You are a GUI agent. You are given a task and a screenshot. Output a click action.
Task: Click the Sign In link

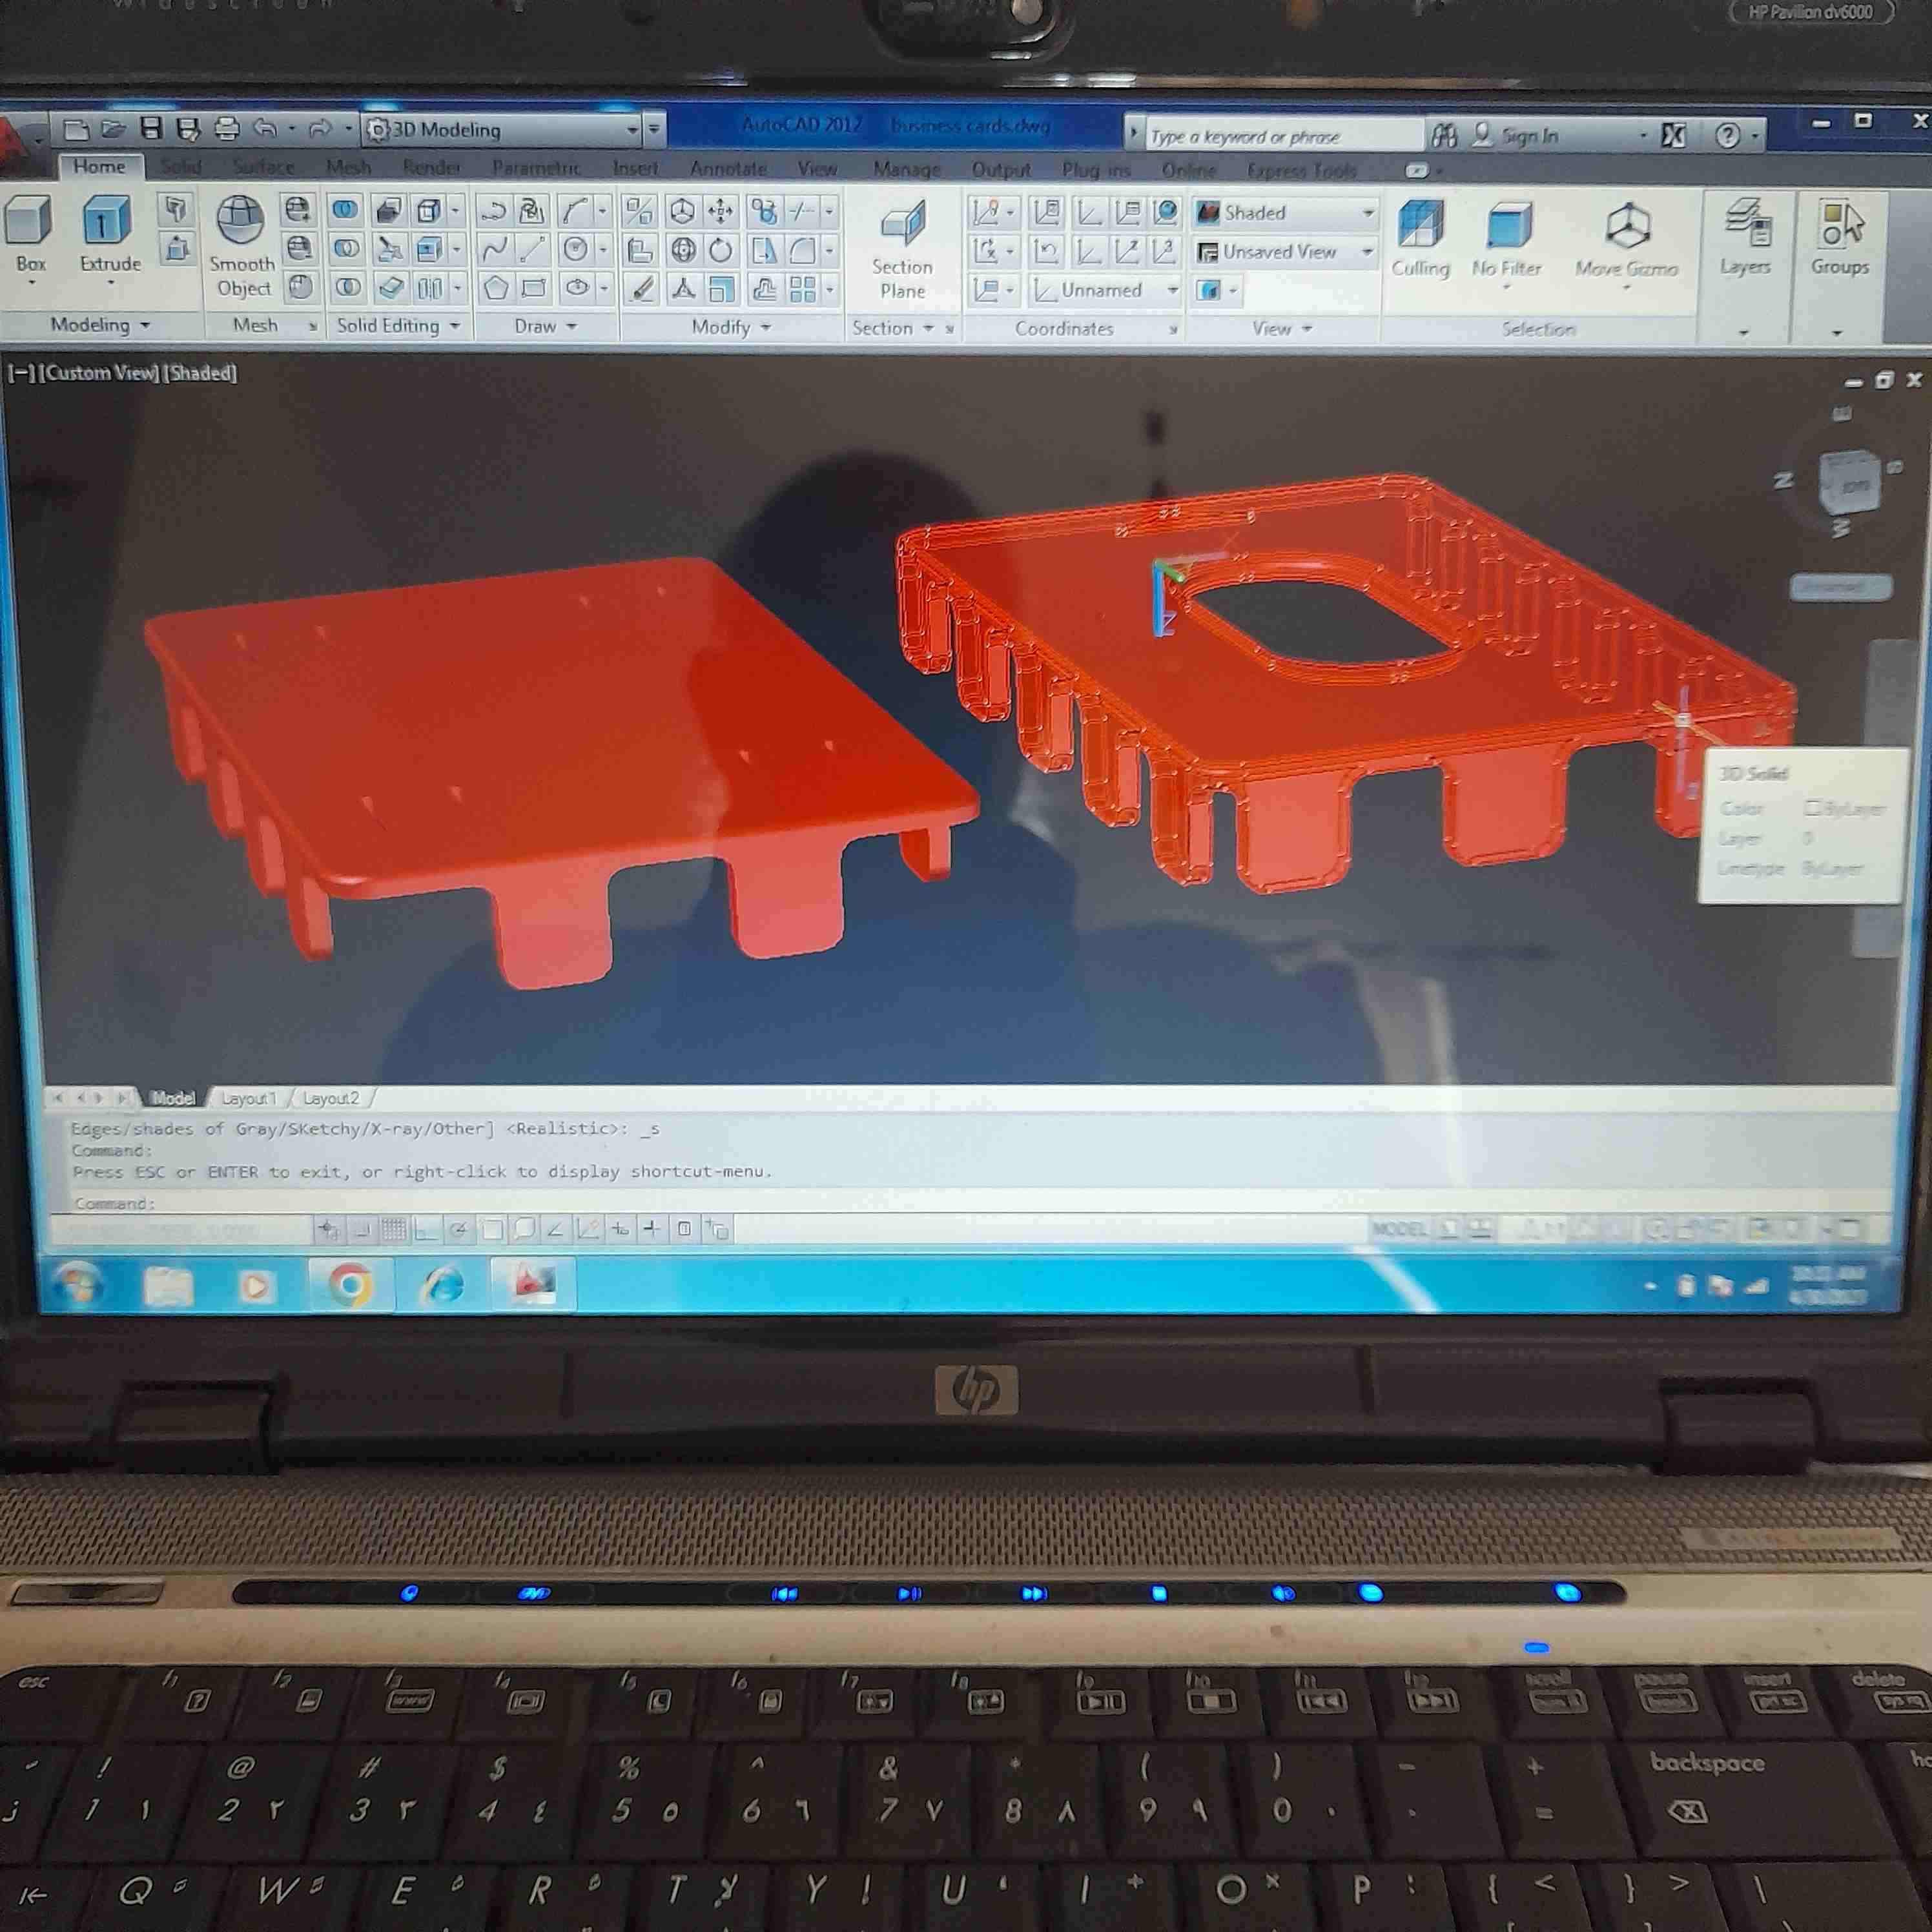pyautogui.click(x=1529, y=136)
